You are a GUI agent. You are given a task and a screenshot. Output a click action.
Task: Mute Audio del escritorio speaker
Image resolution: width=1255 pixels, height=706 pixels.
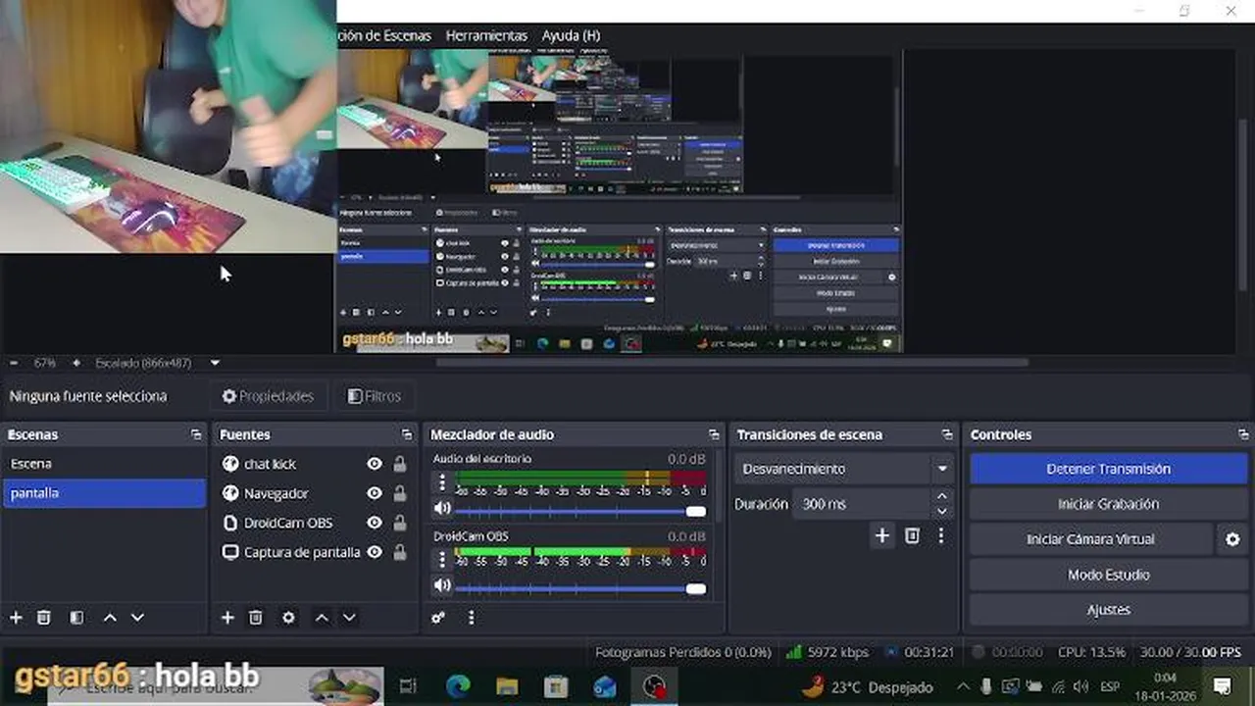pos(442,509)
